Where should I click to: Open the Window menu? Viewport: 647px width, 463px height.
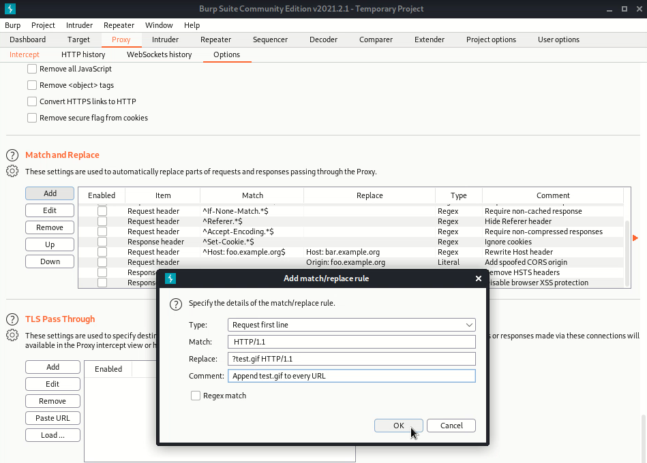(159, 25)
